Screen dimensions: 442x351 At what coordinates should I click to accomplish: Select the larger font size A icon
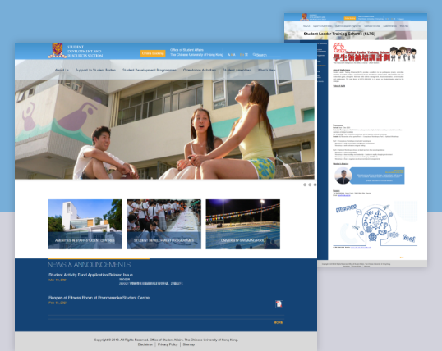click(234, 55)
